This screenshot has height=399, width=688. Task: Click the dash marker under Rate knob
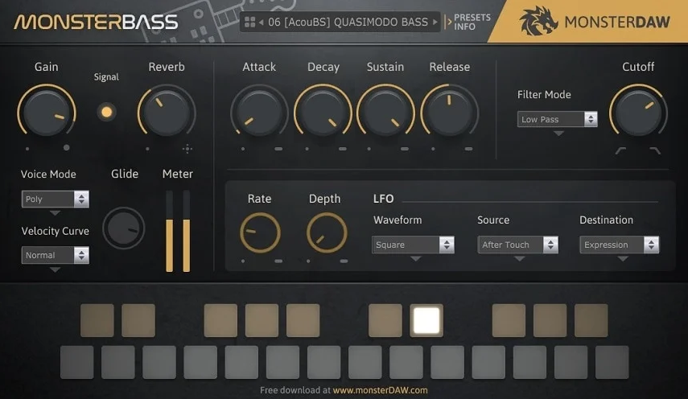tap(278, 261)
